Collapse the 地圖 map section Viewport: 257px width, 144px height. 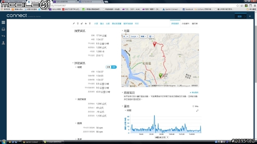(122, 31)
